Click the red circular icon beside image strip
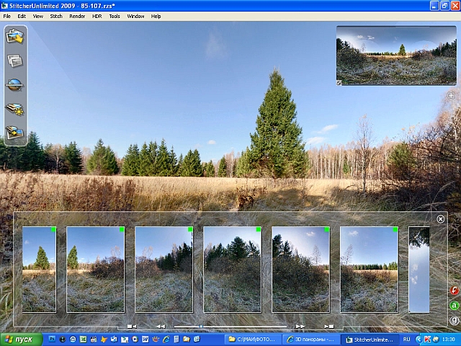The height and width of the screenshot is (346, 461). (455, 290)
